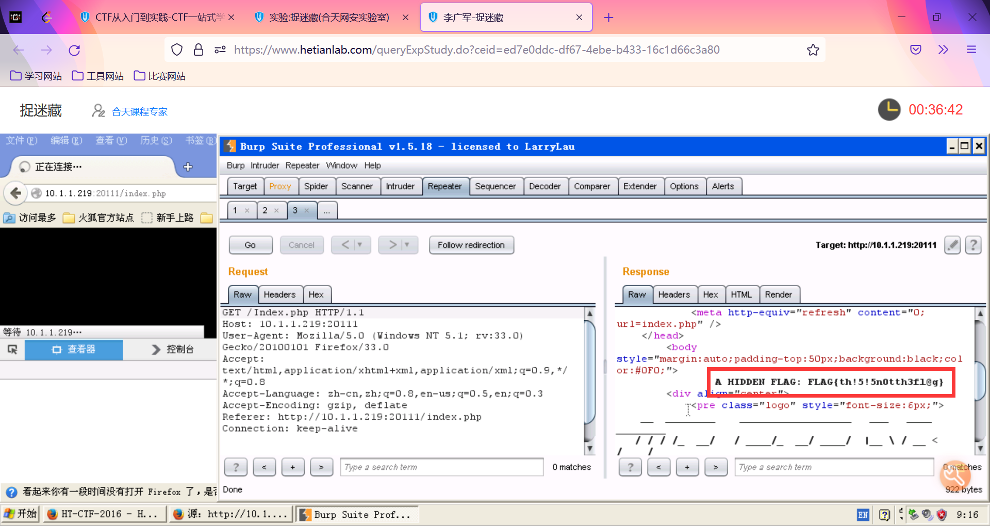Close the 实验:捉迷藏 tab
Screen dimensions: 990x526
pyautogui.click(x=405, y=18)
